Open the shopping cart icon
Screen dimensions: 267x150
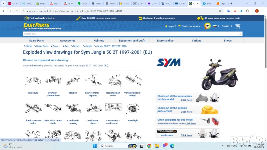point(238,26)
